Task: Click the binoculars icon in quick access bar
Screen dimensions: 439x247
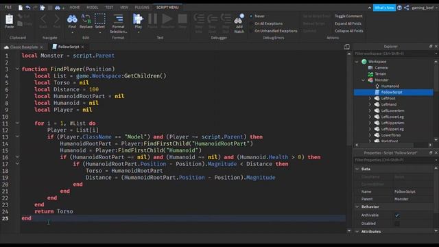Action: coord(58,8)
